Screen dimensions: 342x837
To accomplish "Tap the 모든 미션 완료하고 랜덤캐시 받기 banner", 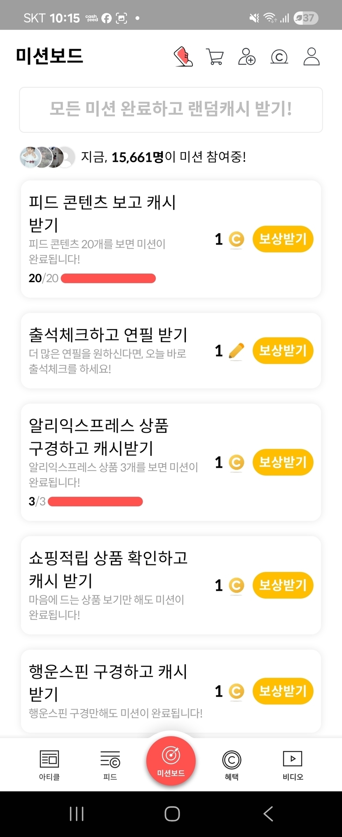I will point(171,110).
